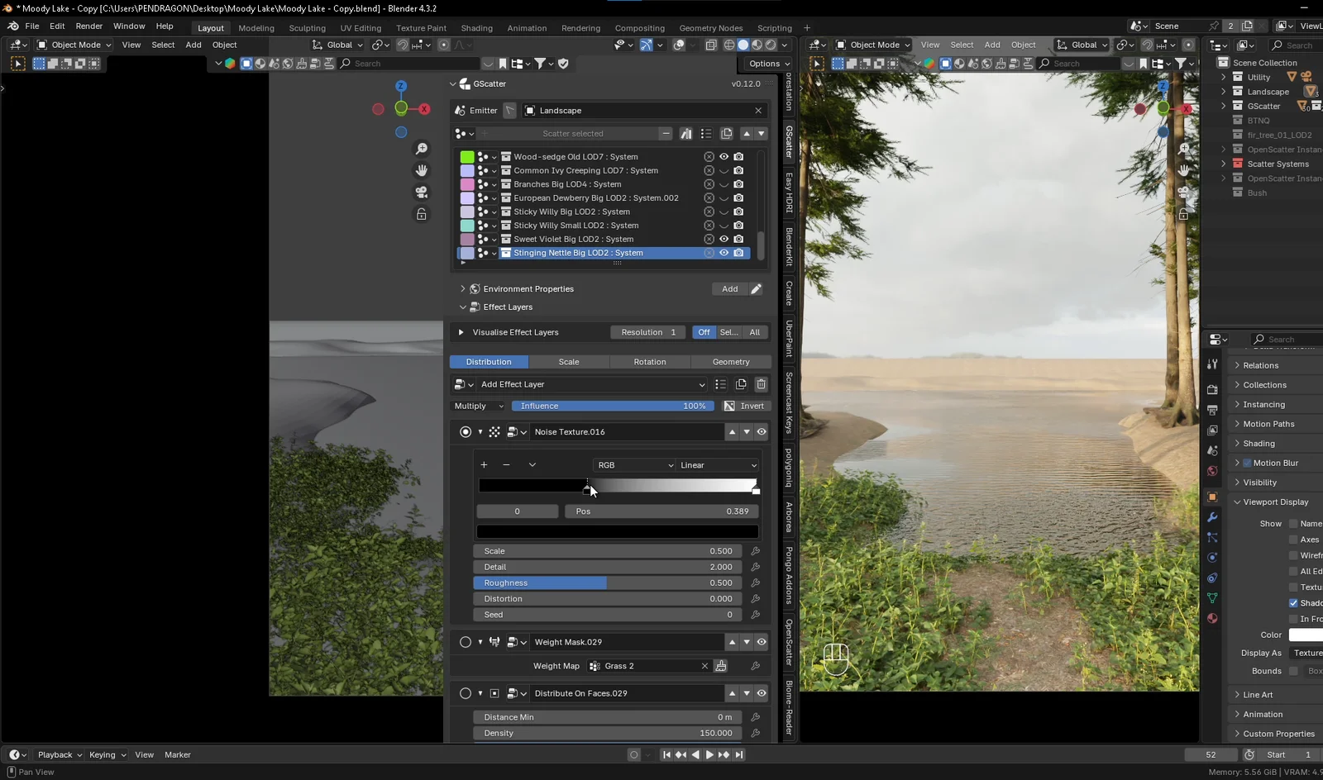Uncheck the Shadow checkbox under Viewport Display

tap(1294, 602)
